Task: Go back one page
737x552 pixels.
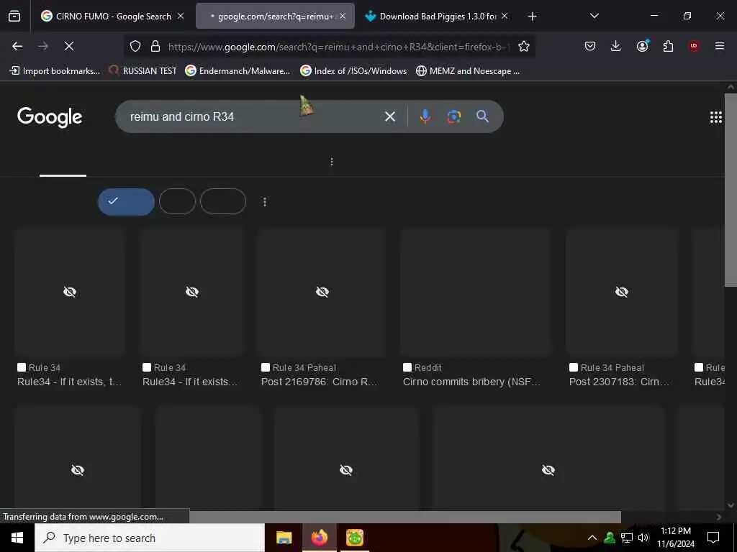Action: click(x=17, y=46)
